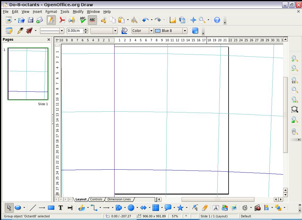Toggle Edit File mode
The height and width of the screenshot is (220, 302).
(x=51, y=20)
